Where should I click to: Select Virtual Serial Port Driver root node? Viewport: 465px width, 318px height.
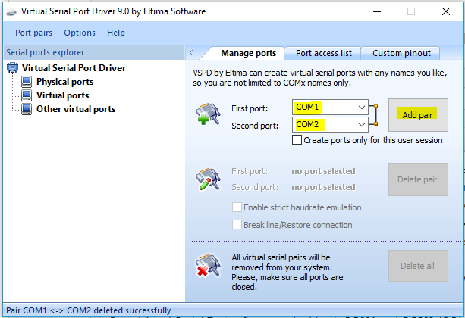tap(74, 68)
